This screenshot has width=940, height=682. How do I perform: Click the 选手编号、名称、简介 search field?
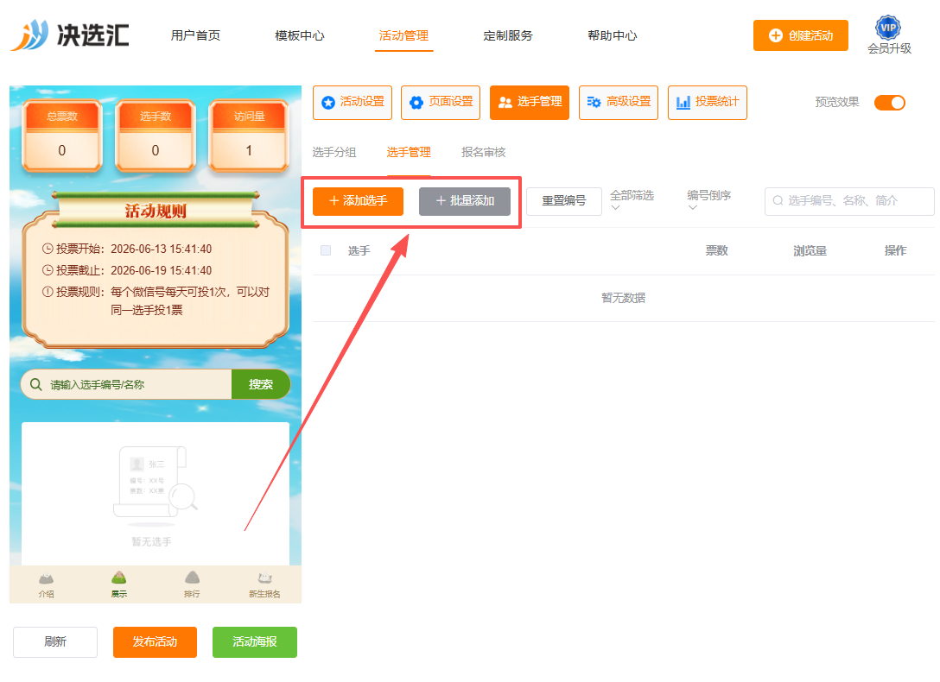[849, 201]
